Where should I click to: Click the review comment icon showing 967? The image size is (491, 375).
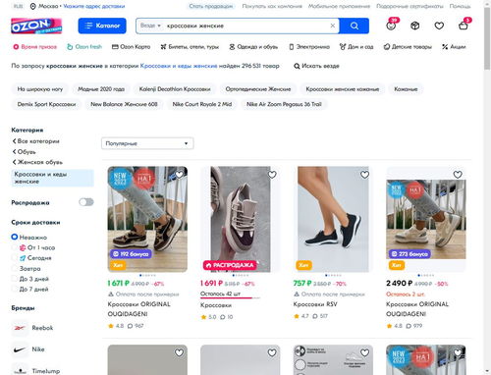click(130, 326)
